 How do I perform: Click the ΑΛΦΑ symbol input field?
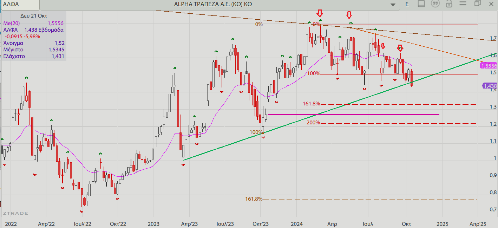pos(20,5)
